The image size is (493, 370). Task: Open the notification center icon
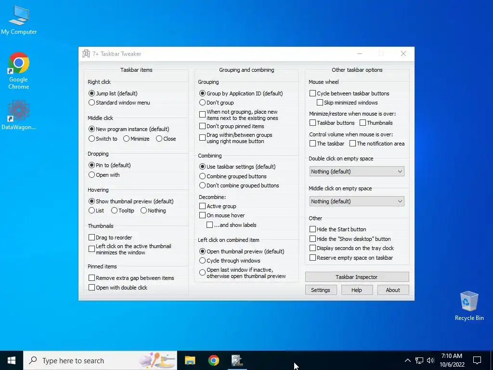477,360
